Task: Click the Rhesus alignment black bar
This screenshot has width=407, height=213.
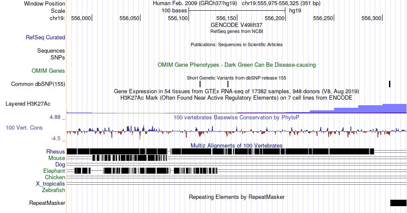Action: (220, 151)
